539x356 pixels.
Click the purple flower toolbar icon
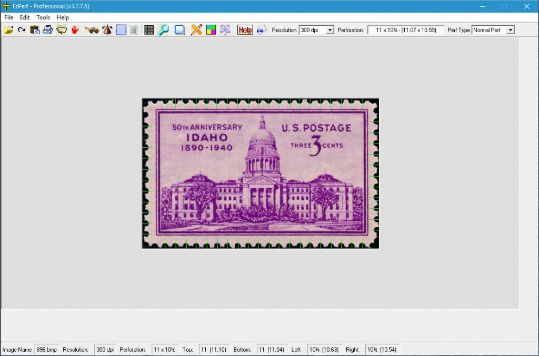[x=225, y=30]
